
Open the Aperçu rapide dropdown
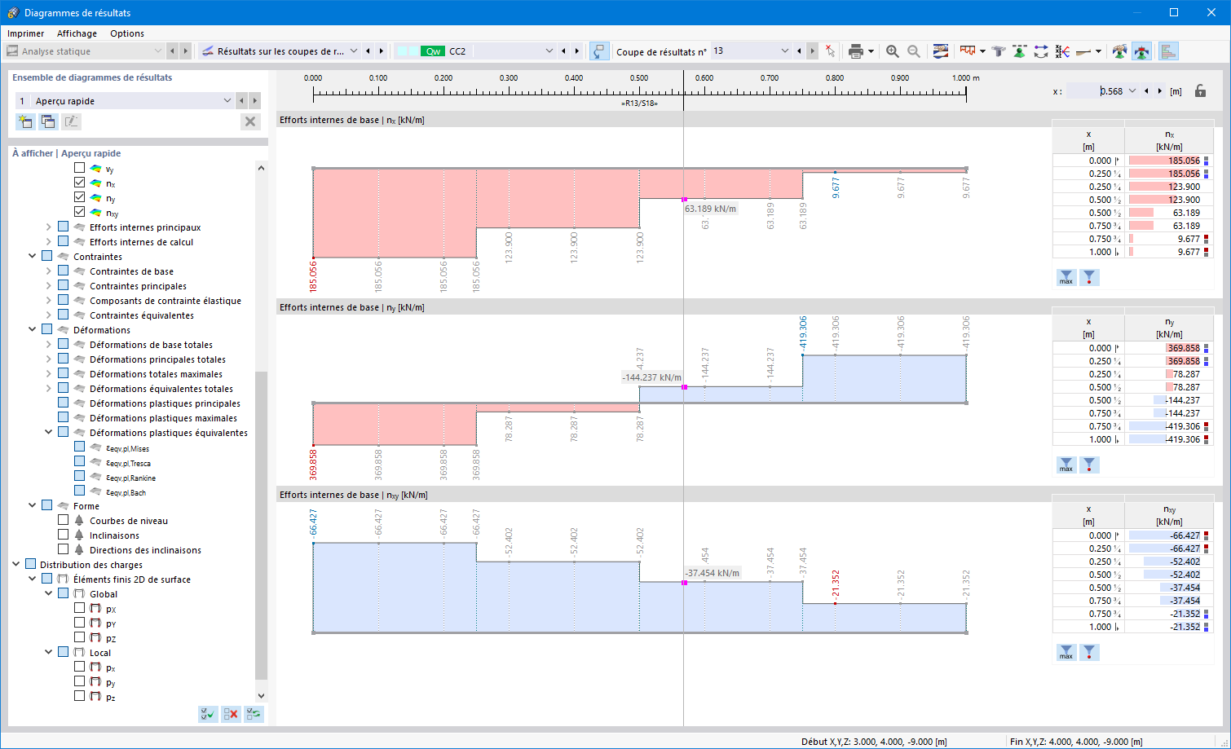click(227, 101)
